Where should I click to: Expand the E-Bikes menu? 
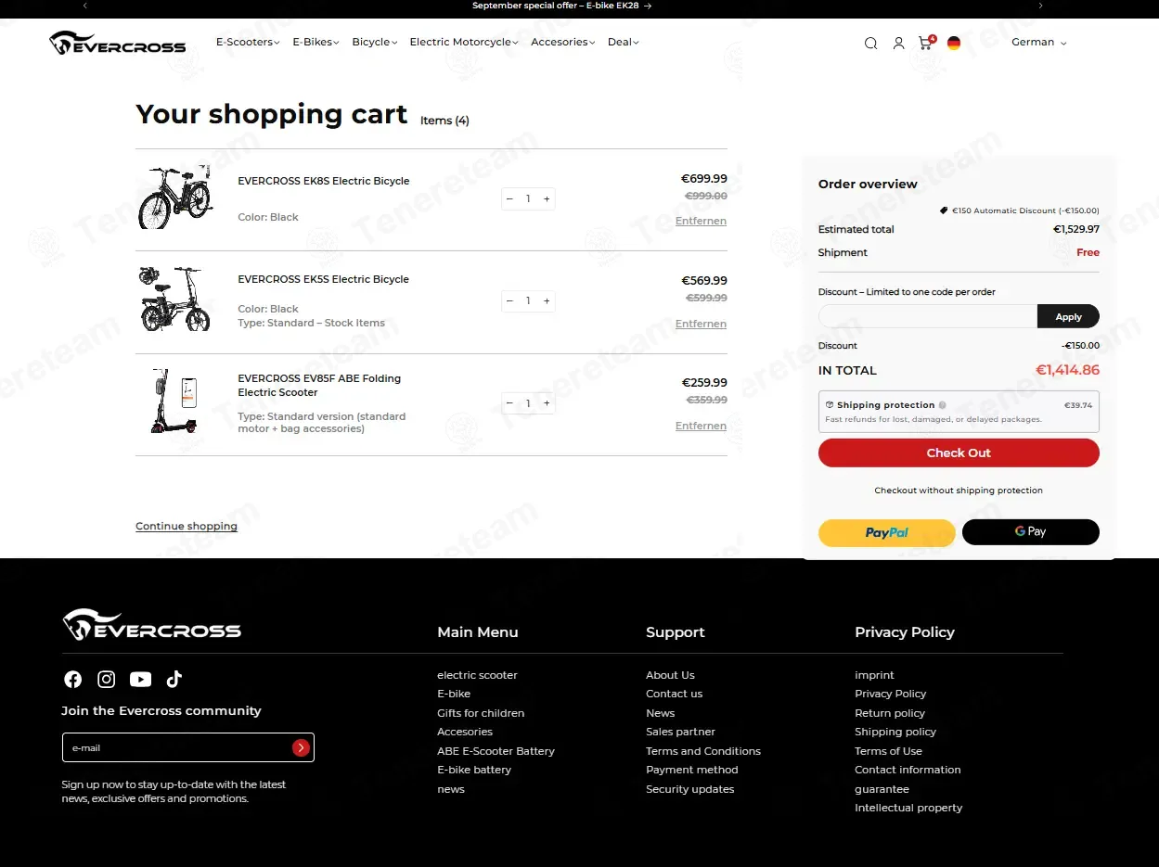[x=316, y=42]
